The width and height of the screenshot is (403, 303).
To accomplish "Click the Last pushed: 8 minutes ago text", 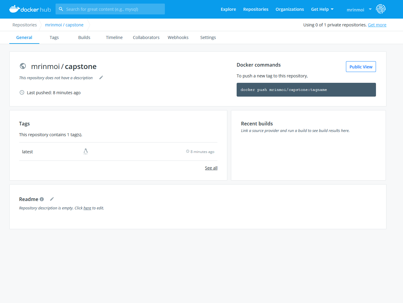I will 54,93.
